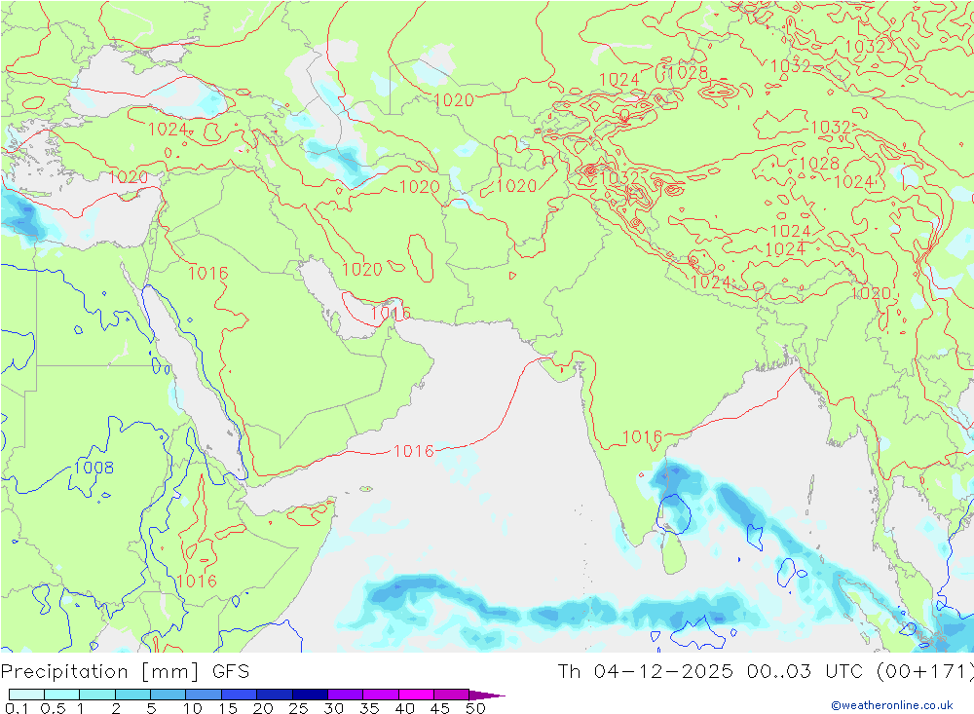Pick the 45–50 mm legend color swatch
This screenshot has height=714, width=974.
click(x=452, y=695)
